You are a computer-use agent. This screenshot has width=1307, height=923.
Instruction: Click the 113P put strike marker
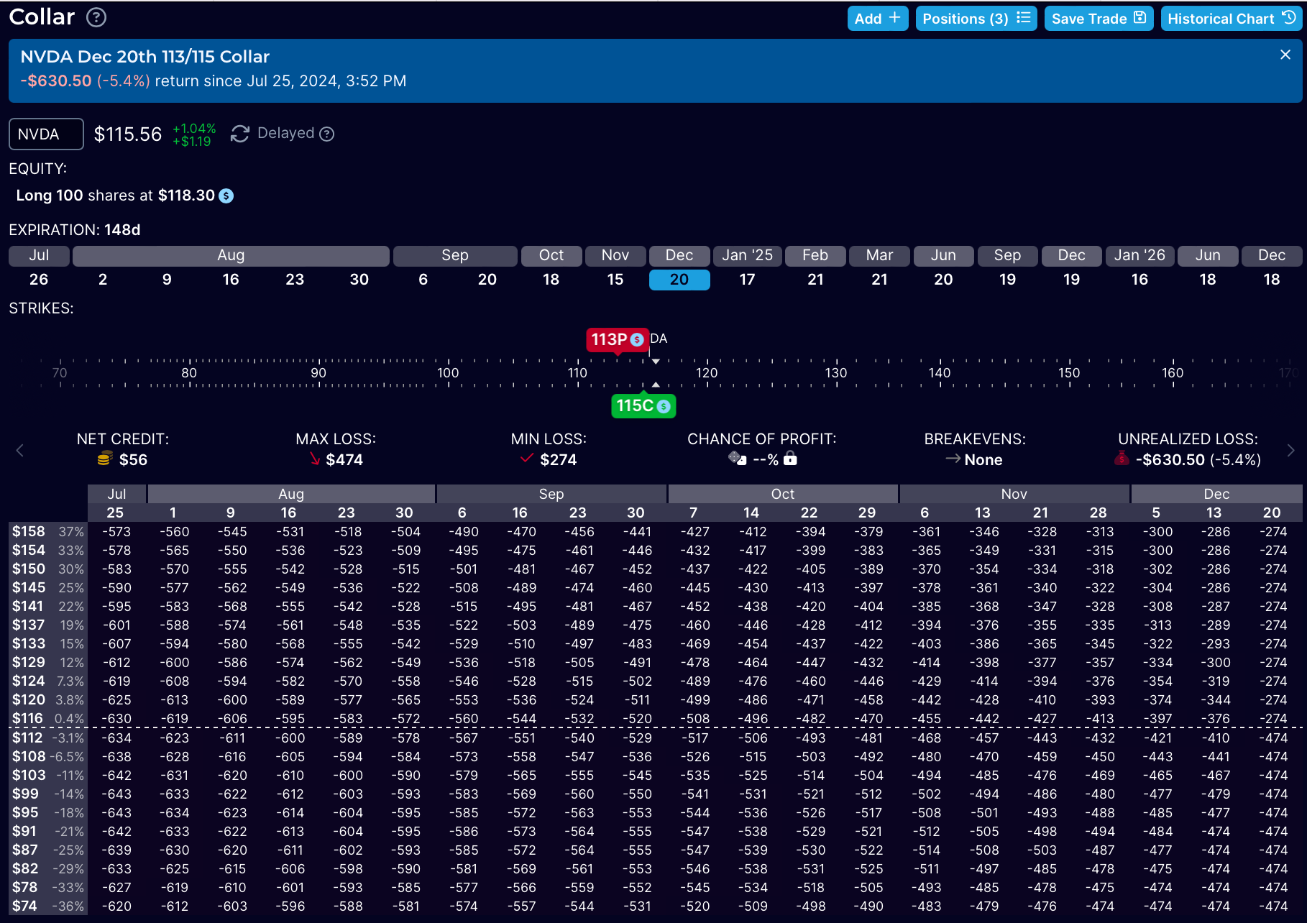[618, 339]
